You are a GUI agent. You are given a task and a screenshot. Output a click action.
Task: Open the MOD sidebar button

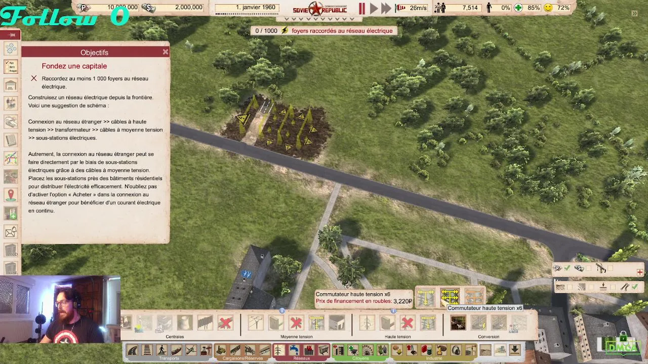(11, 250)
